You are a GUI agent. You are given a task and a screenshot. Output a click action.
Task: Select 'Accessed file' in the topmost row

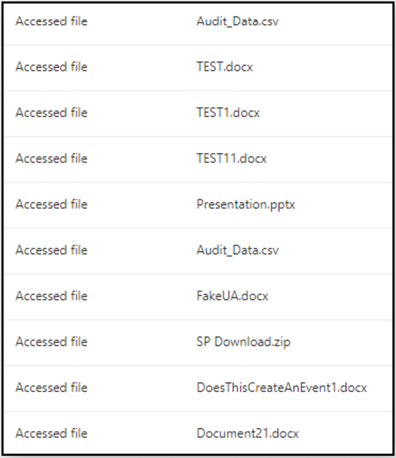(x=52, y=21)
